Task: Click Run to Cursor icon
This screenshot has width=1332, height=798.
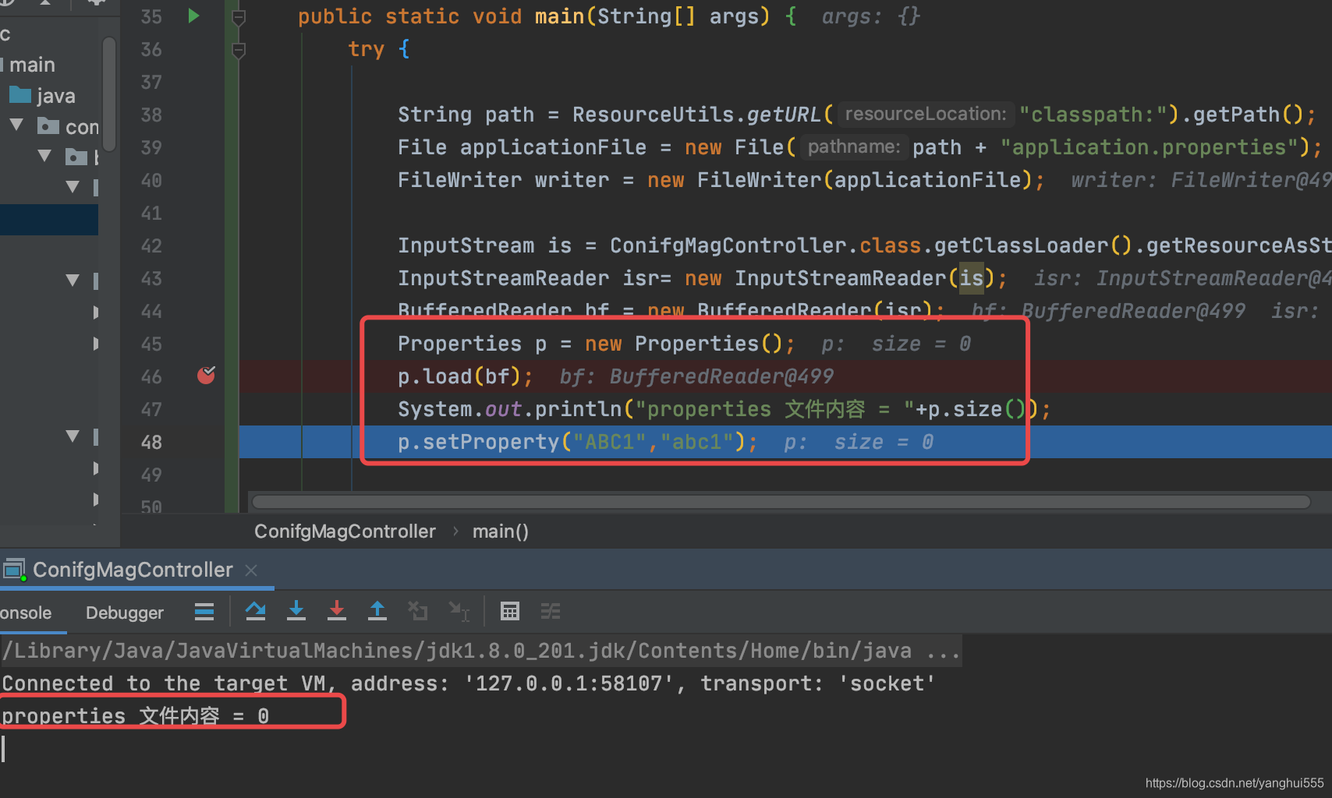Action: tap(459, 611)
